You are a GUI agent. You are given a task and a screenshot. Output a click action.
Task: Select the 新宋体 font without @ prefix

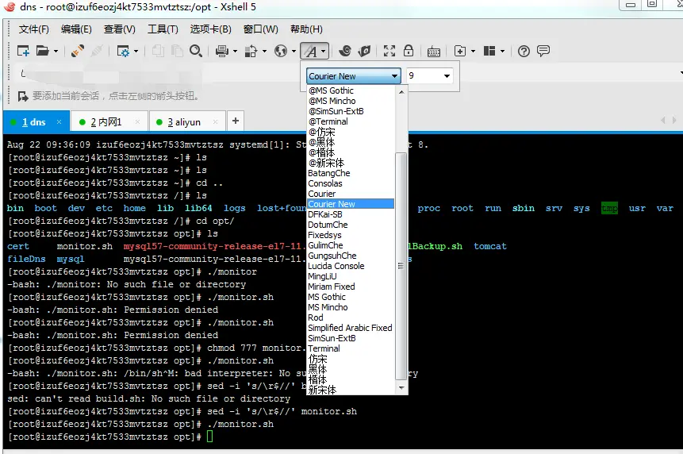pos(351,390)
